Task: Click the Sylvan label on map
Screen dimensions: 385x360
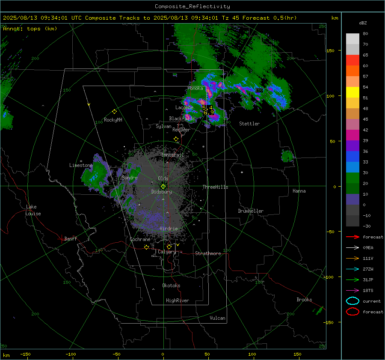Action: coord(163,126)
